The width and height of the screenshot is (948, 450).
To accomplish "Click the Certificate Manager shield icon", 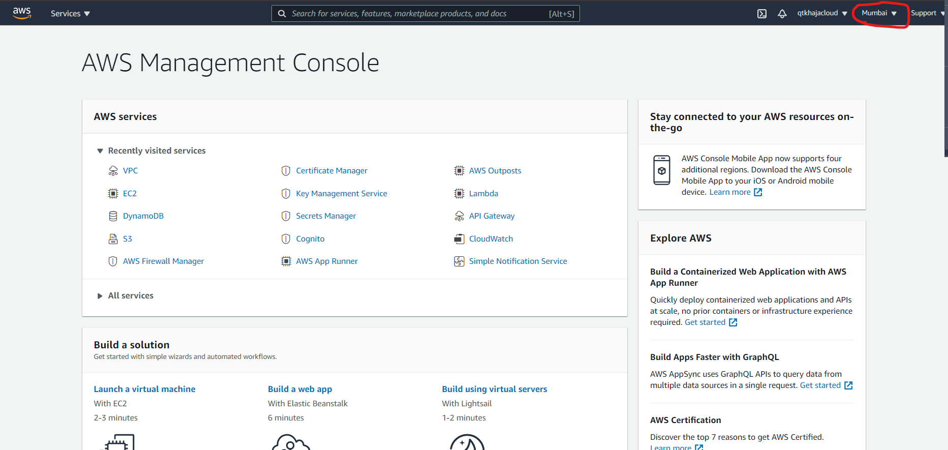I will point(286,171).
